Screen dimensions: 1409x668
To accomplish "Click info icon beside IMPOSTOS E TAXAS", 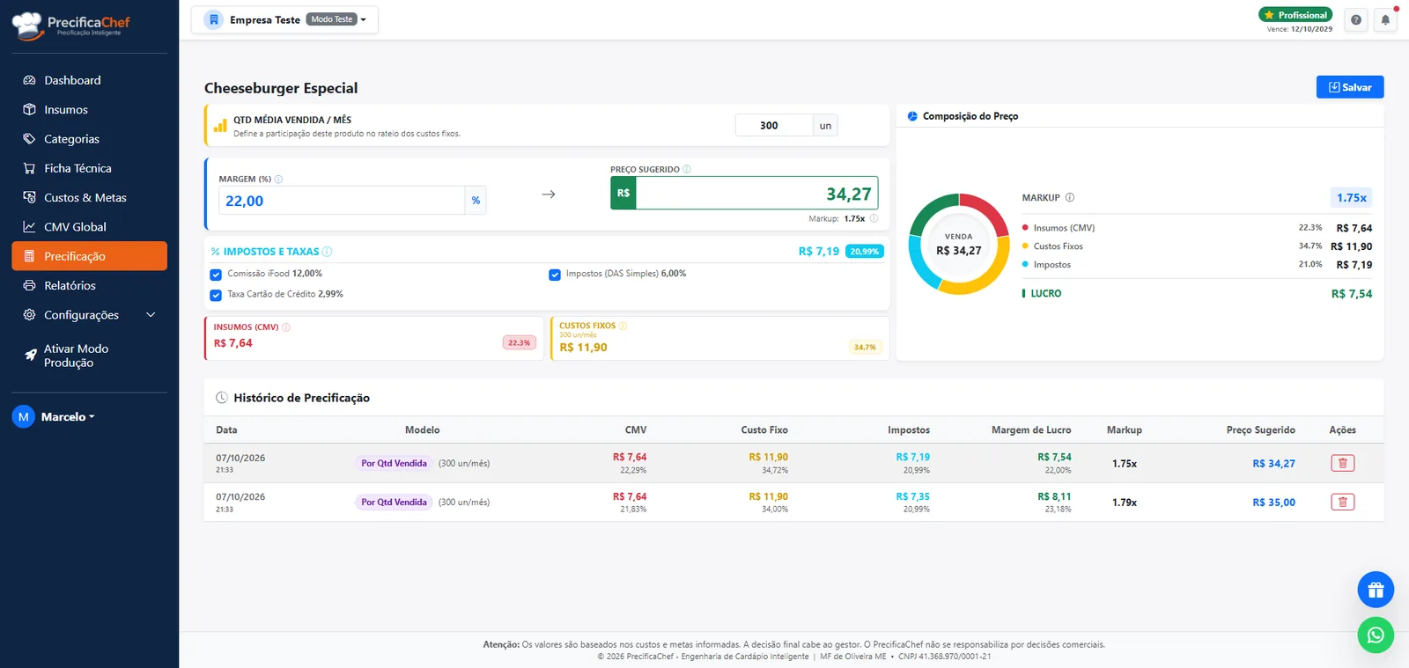I will pyautogui.click(x=327, y=252).
